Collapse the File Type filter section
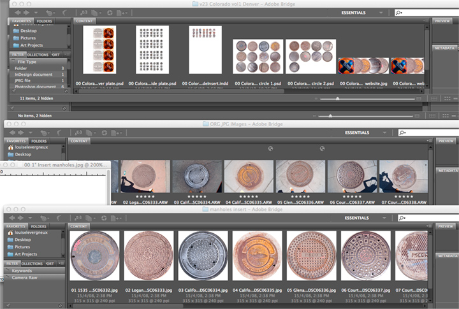 click(13, 62)
